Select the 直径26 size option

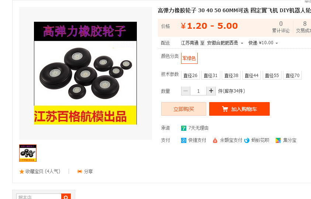point(190,75)
